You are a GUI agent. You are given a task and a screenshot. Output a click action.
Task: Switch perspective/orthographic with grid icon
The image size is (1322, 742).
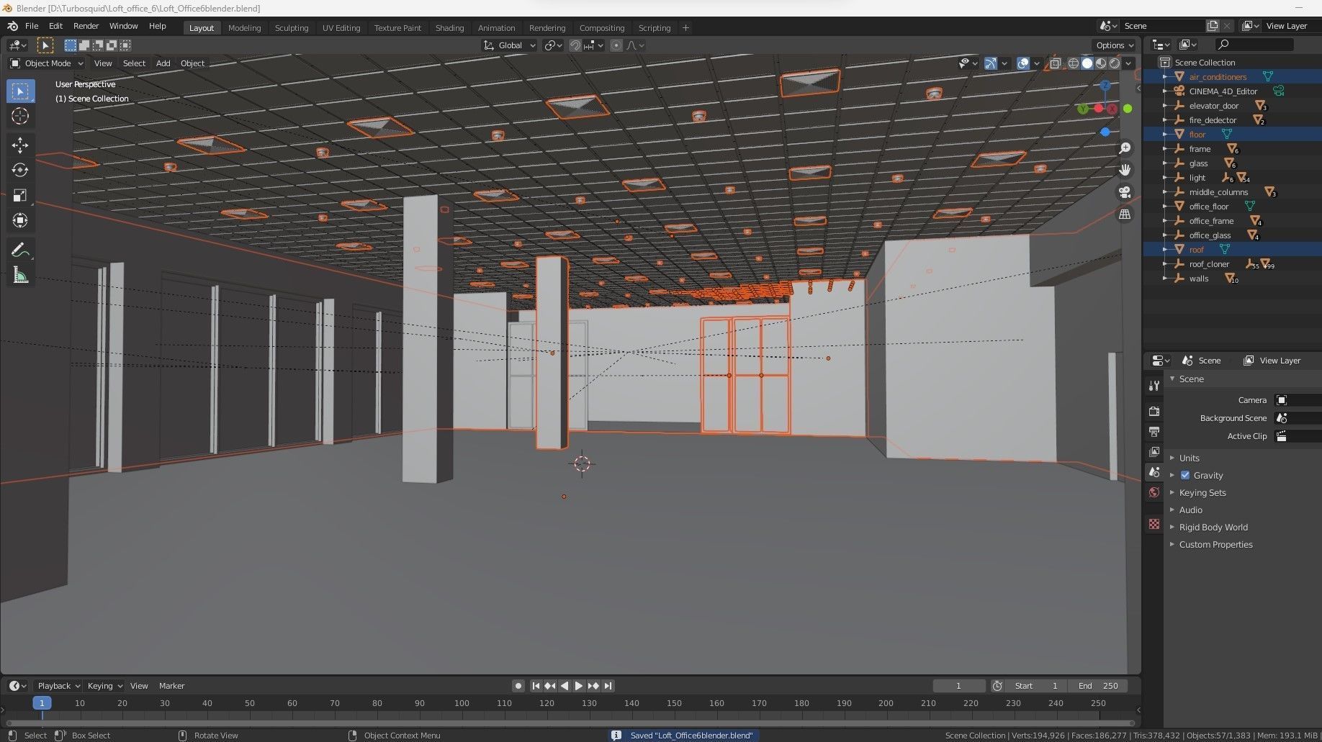(1125, 214)
